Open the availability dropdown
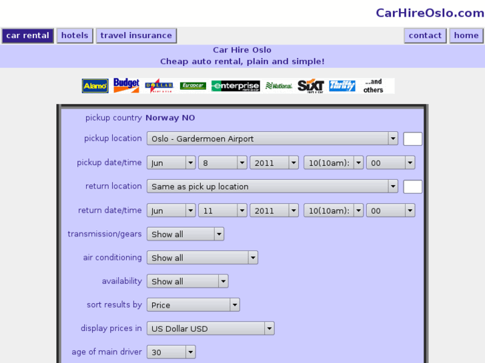Image resolution: width=485 pixels, height=363 pixels. 187,282
